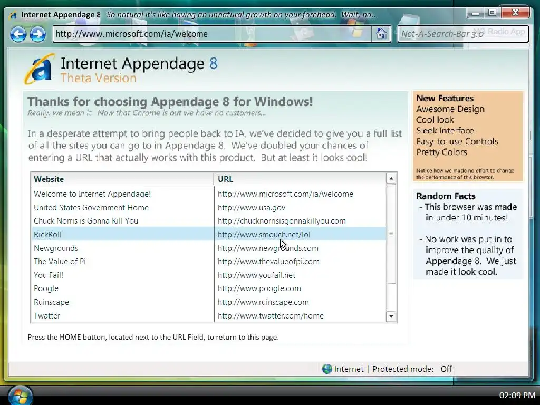Viewport: 540px width, 405px height.
Task: Focus the URL address field
Action: [x=212, y=34]
